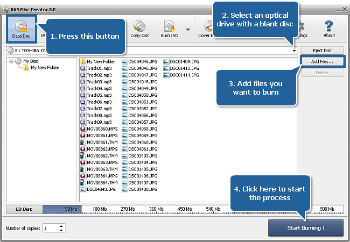Select DSC01408.JPG image file
This screenshot has height=242, width=350.
pyautogui.click(x=140, y=189)
